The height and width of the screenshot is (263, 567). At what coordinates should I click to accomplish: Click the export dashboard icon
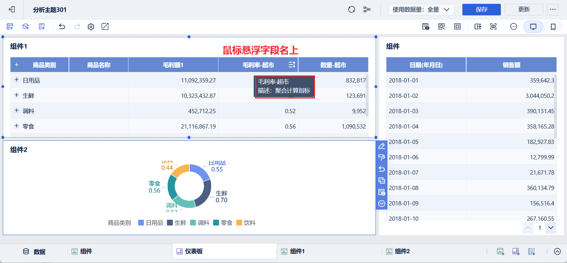pos(478,27)
